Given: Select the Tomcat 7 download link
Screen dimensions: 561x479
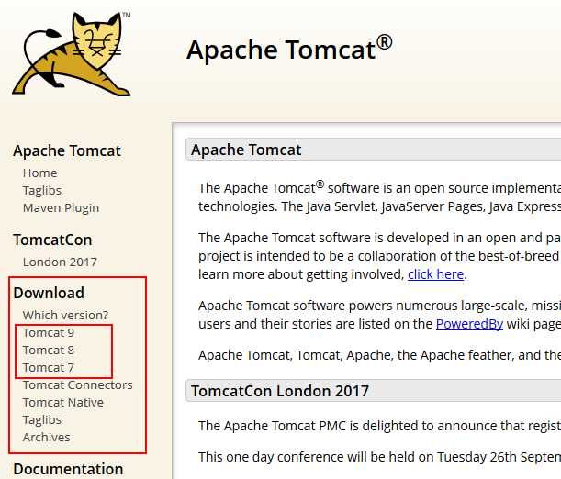Looking at the screenshot, I should tap(49, 368).
